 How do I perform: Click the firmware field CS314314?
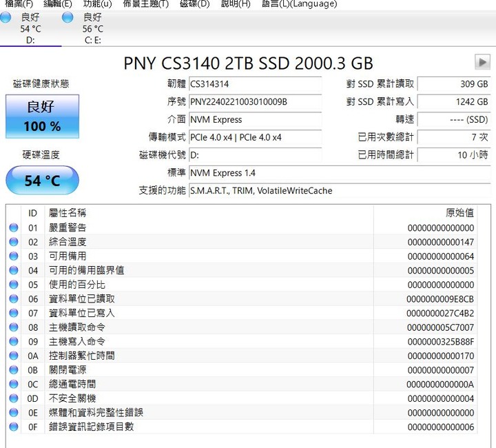[256, 84]
